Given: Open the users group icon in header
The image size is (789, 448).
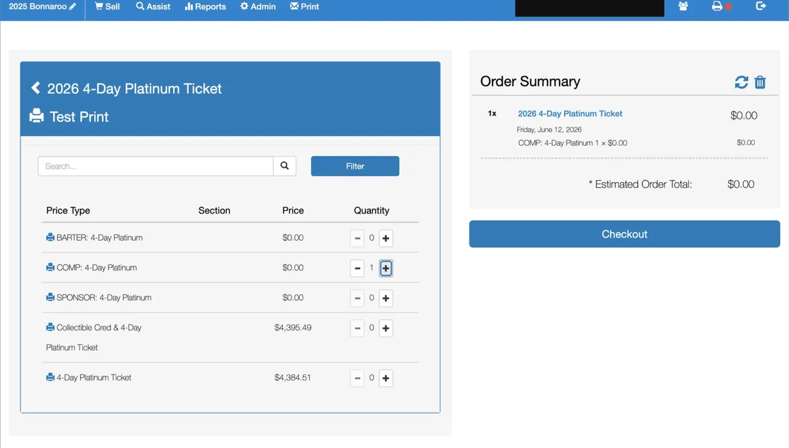Looking at the screenshot, I should [x=683, y=7].
